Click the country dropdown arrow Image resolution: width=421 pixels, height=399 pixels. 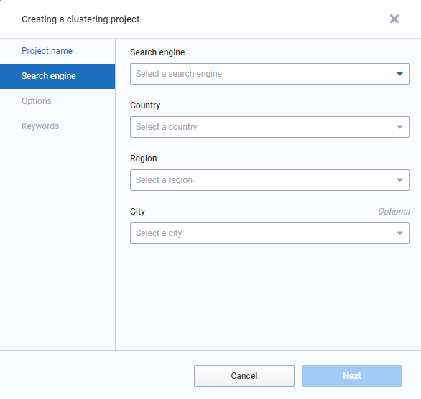point(399,127)
